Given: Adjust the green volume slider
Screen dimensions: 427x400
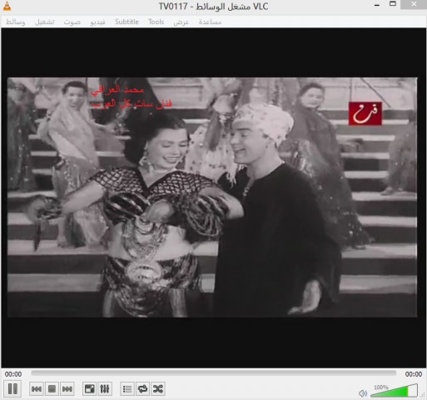Looking at the screenshot, I should (394, 391).
